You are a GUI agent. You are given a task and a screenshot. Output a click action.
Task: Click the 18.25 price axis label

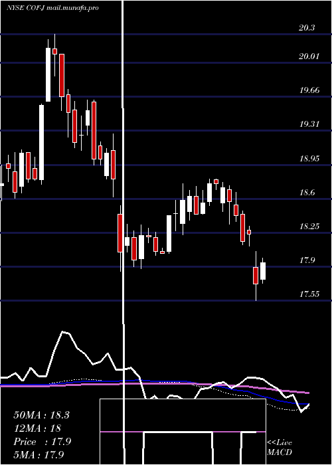(x=309, y=227)
